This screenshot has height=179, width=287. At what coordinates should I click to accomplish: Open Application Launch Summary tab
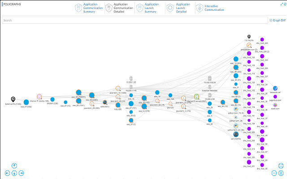pyautogui.click(x=148, y=8)
